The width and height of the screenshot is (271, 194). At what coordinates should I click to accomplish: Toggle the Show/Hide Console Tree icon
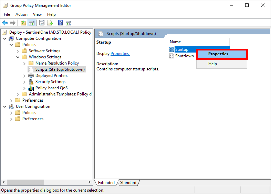31,23
